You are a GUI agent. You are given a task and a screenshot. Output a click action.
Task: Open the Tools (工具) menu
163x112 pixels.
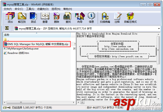30,9
